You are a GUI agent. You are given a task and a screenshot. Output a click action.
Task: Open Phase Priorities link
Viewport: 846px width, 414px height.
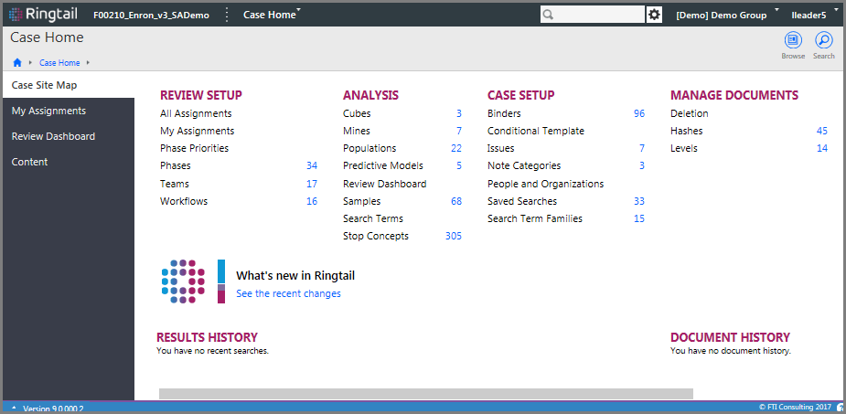[x=194, y=148]
